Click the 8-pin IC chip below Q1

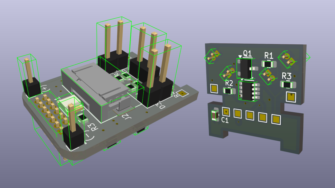tap(248, 91)
